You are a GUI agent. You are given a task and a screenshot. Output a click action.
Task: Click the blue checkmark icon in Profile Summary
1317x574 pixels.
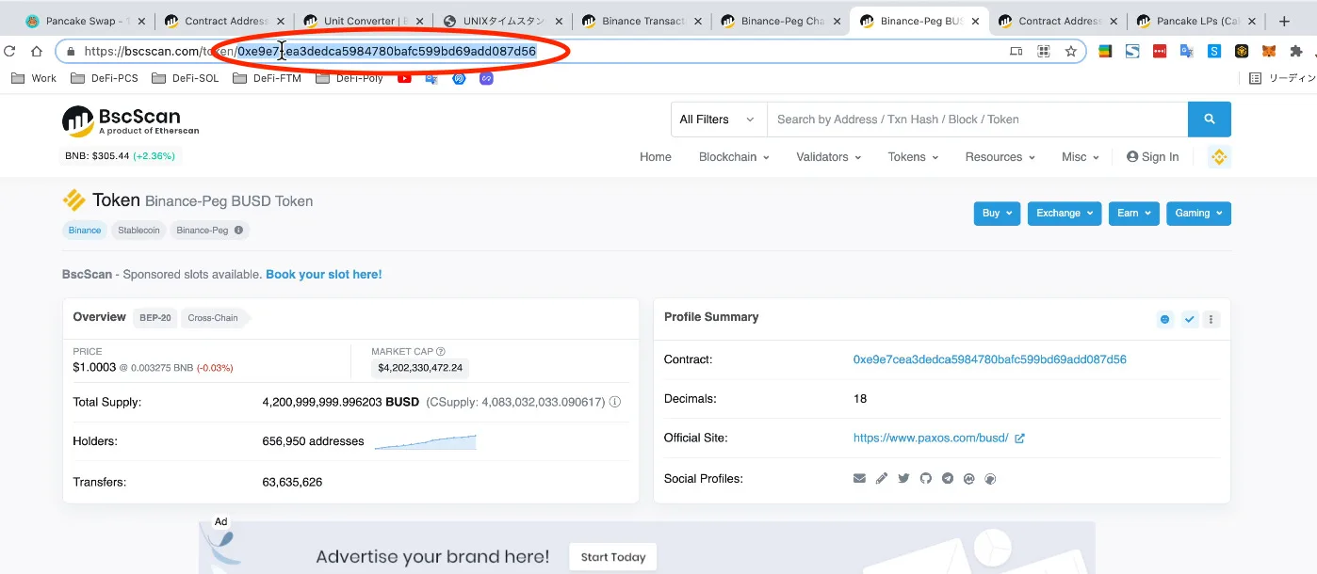point(1189,320)
